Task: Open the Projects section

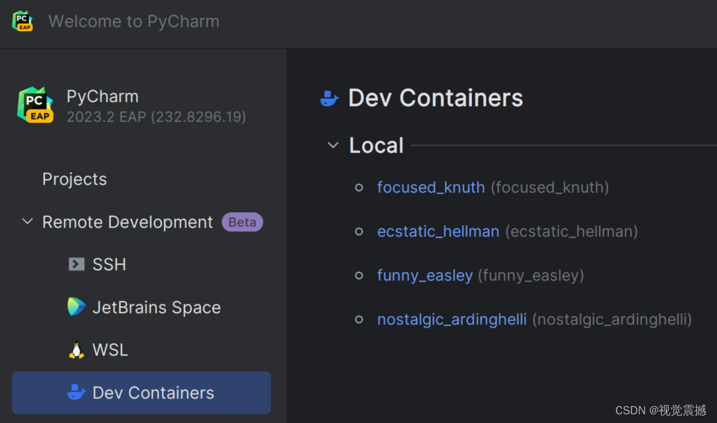Action: coord(74,179)
